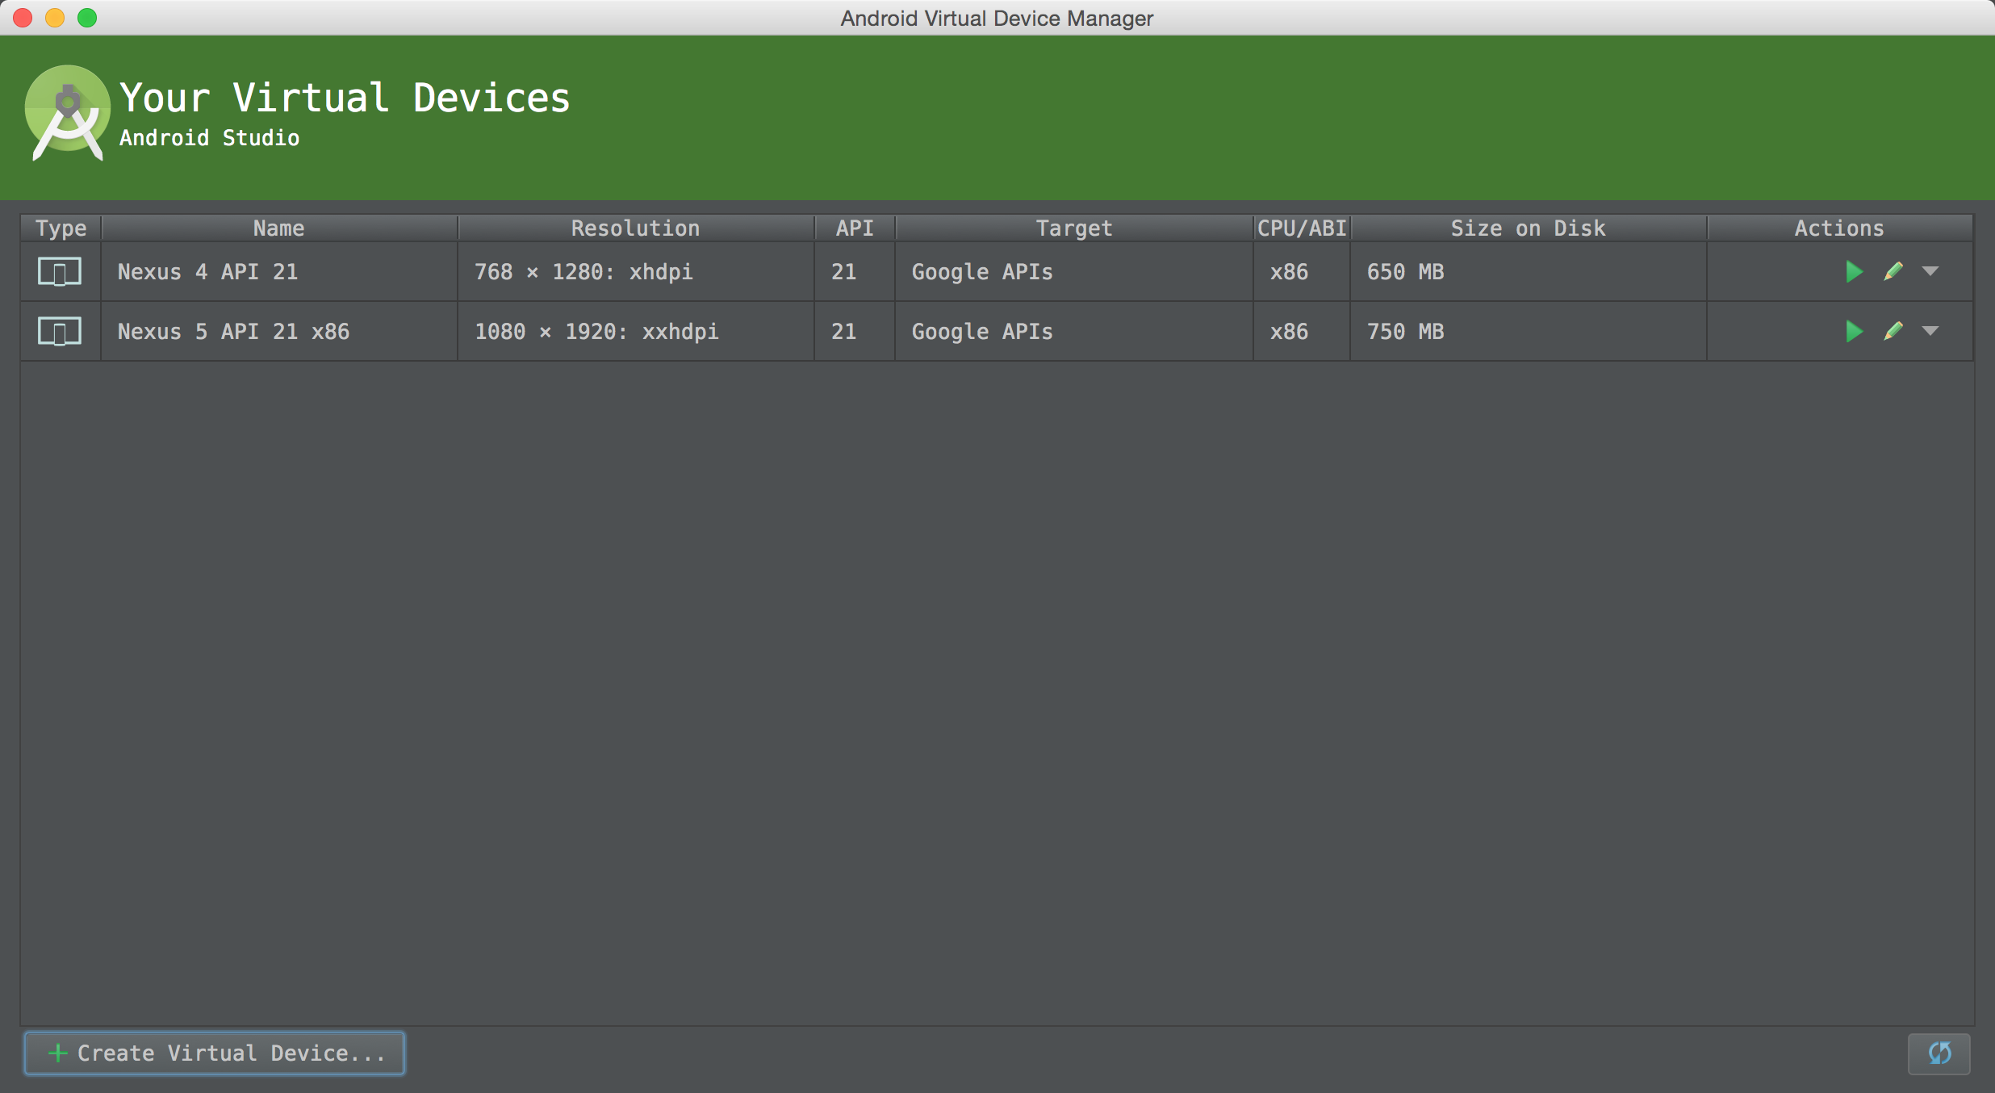Sort by the API column header
Image resolution: width=1995 pixels, height=1093 pixels.
click(855, 228)
